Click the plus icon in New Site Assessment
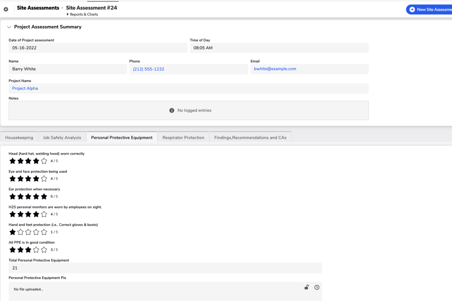 (x=412, y=10)
